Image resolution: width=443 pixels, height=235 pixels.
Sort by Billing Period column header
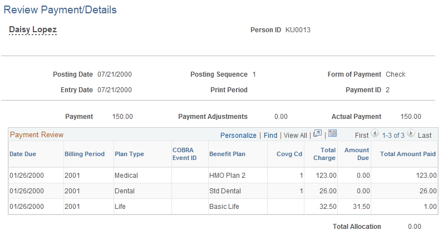(85, 154)
